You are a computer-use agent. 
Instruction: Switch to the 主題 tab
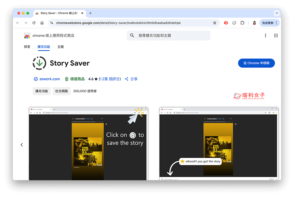pyautogui.click(x=61, y=47)
